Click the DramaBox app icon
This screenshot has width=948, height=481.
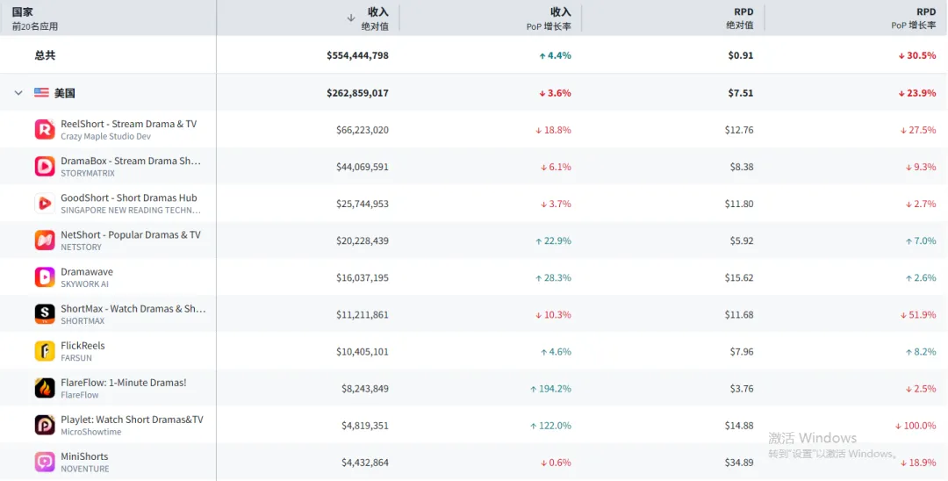45,167
